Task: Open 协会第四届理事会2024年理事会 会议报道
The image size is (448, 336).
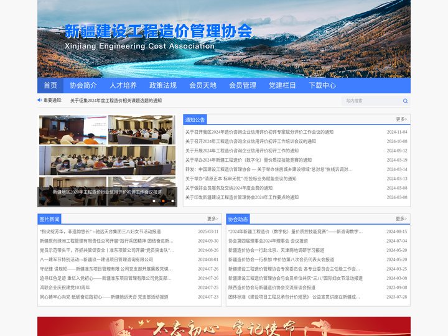Action: point(268,241)
